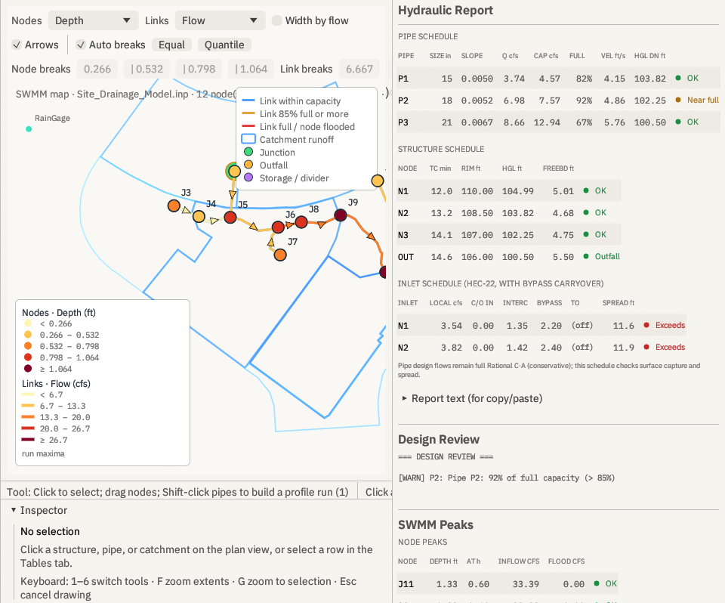Click flow arrow between J8 and J9

[x=321, y=225]
